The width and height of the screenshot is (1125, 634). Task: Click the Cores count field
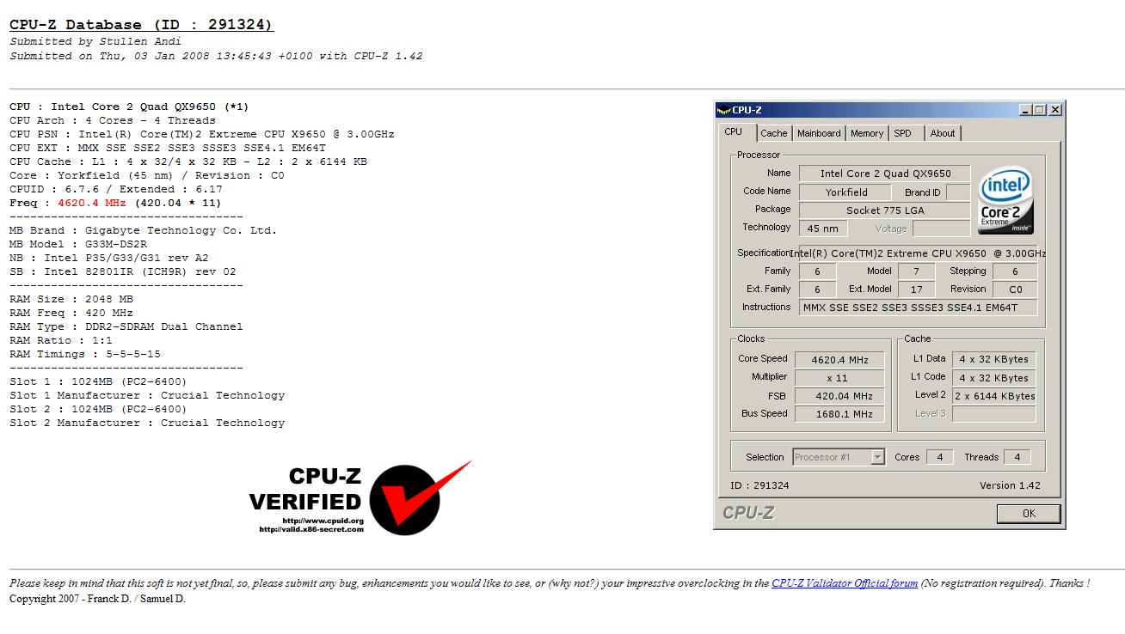tap(939, 457)
